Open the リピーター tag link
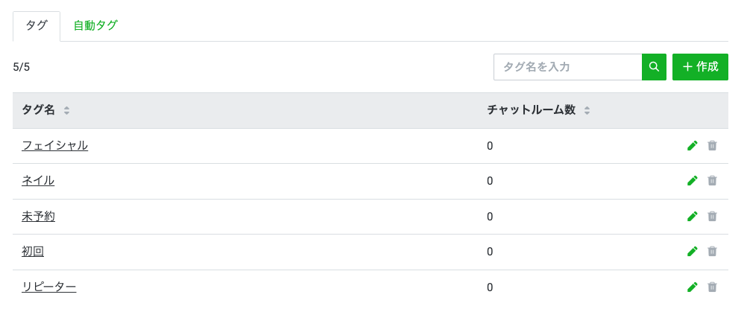 coord(49,287)
